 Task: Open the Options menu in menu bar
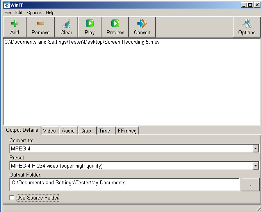click(x=34, y=12)
